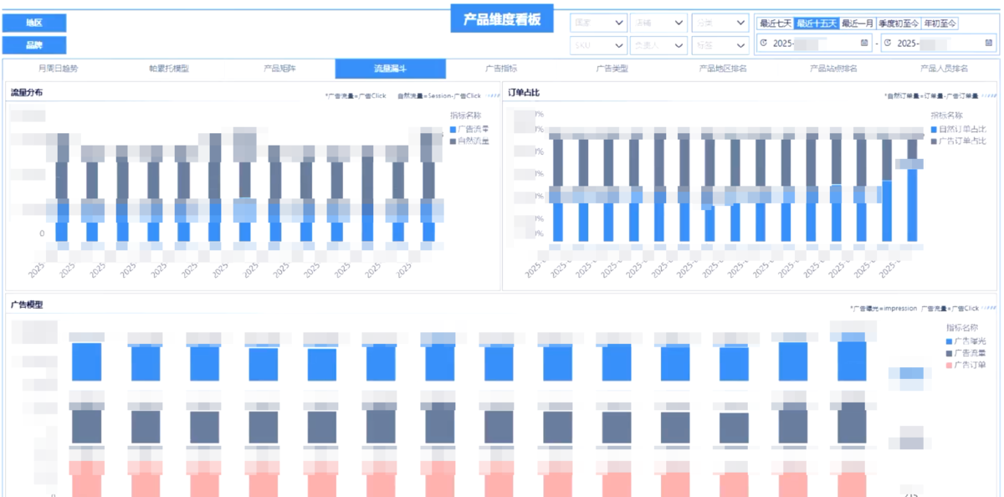1004x497 pixels.
Task: Open the SKU dropdown filter
Action: [598, 45]
